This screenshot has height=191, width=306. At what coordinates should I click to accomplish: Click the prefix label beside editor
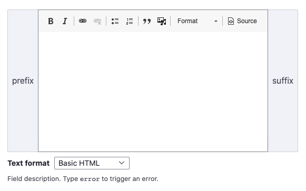coord(23,81)
